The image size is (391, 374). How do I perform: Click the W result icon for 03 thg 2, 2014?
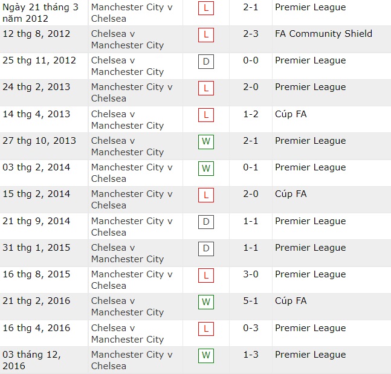tap(206, 169)
